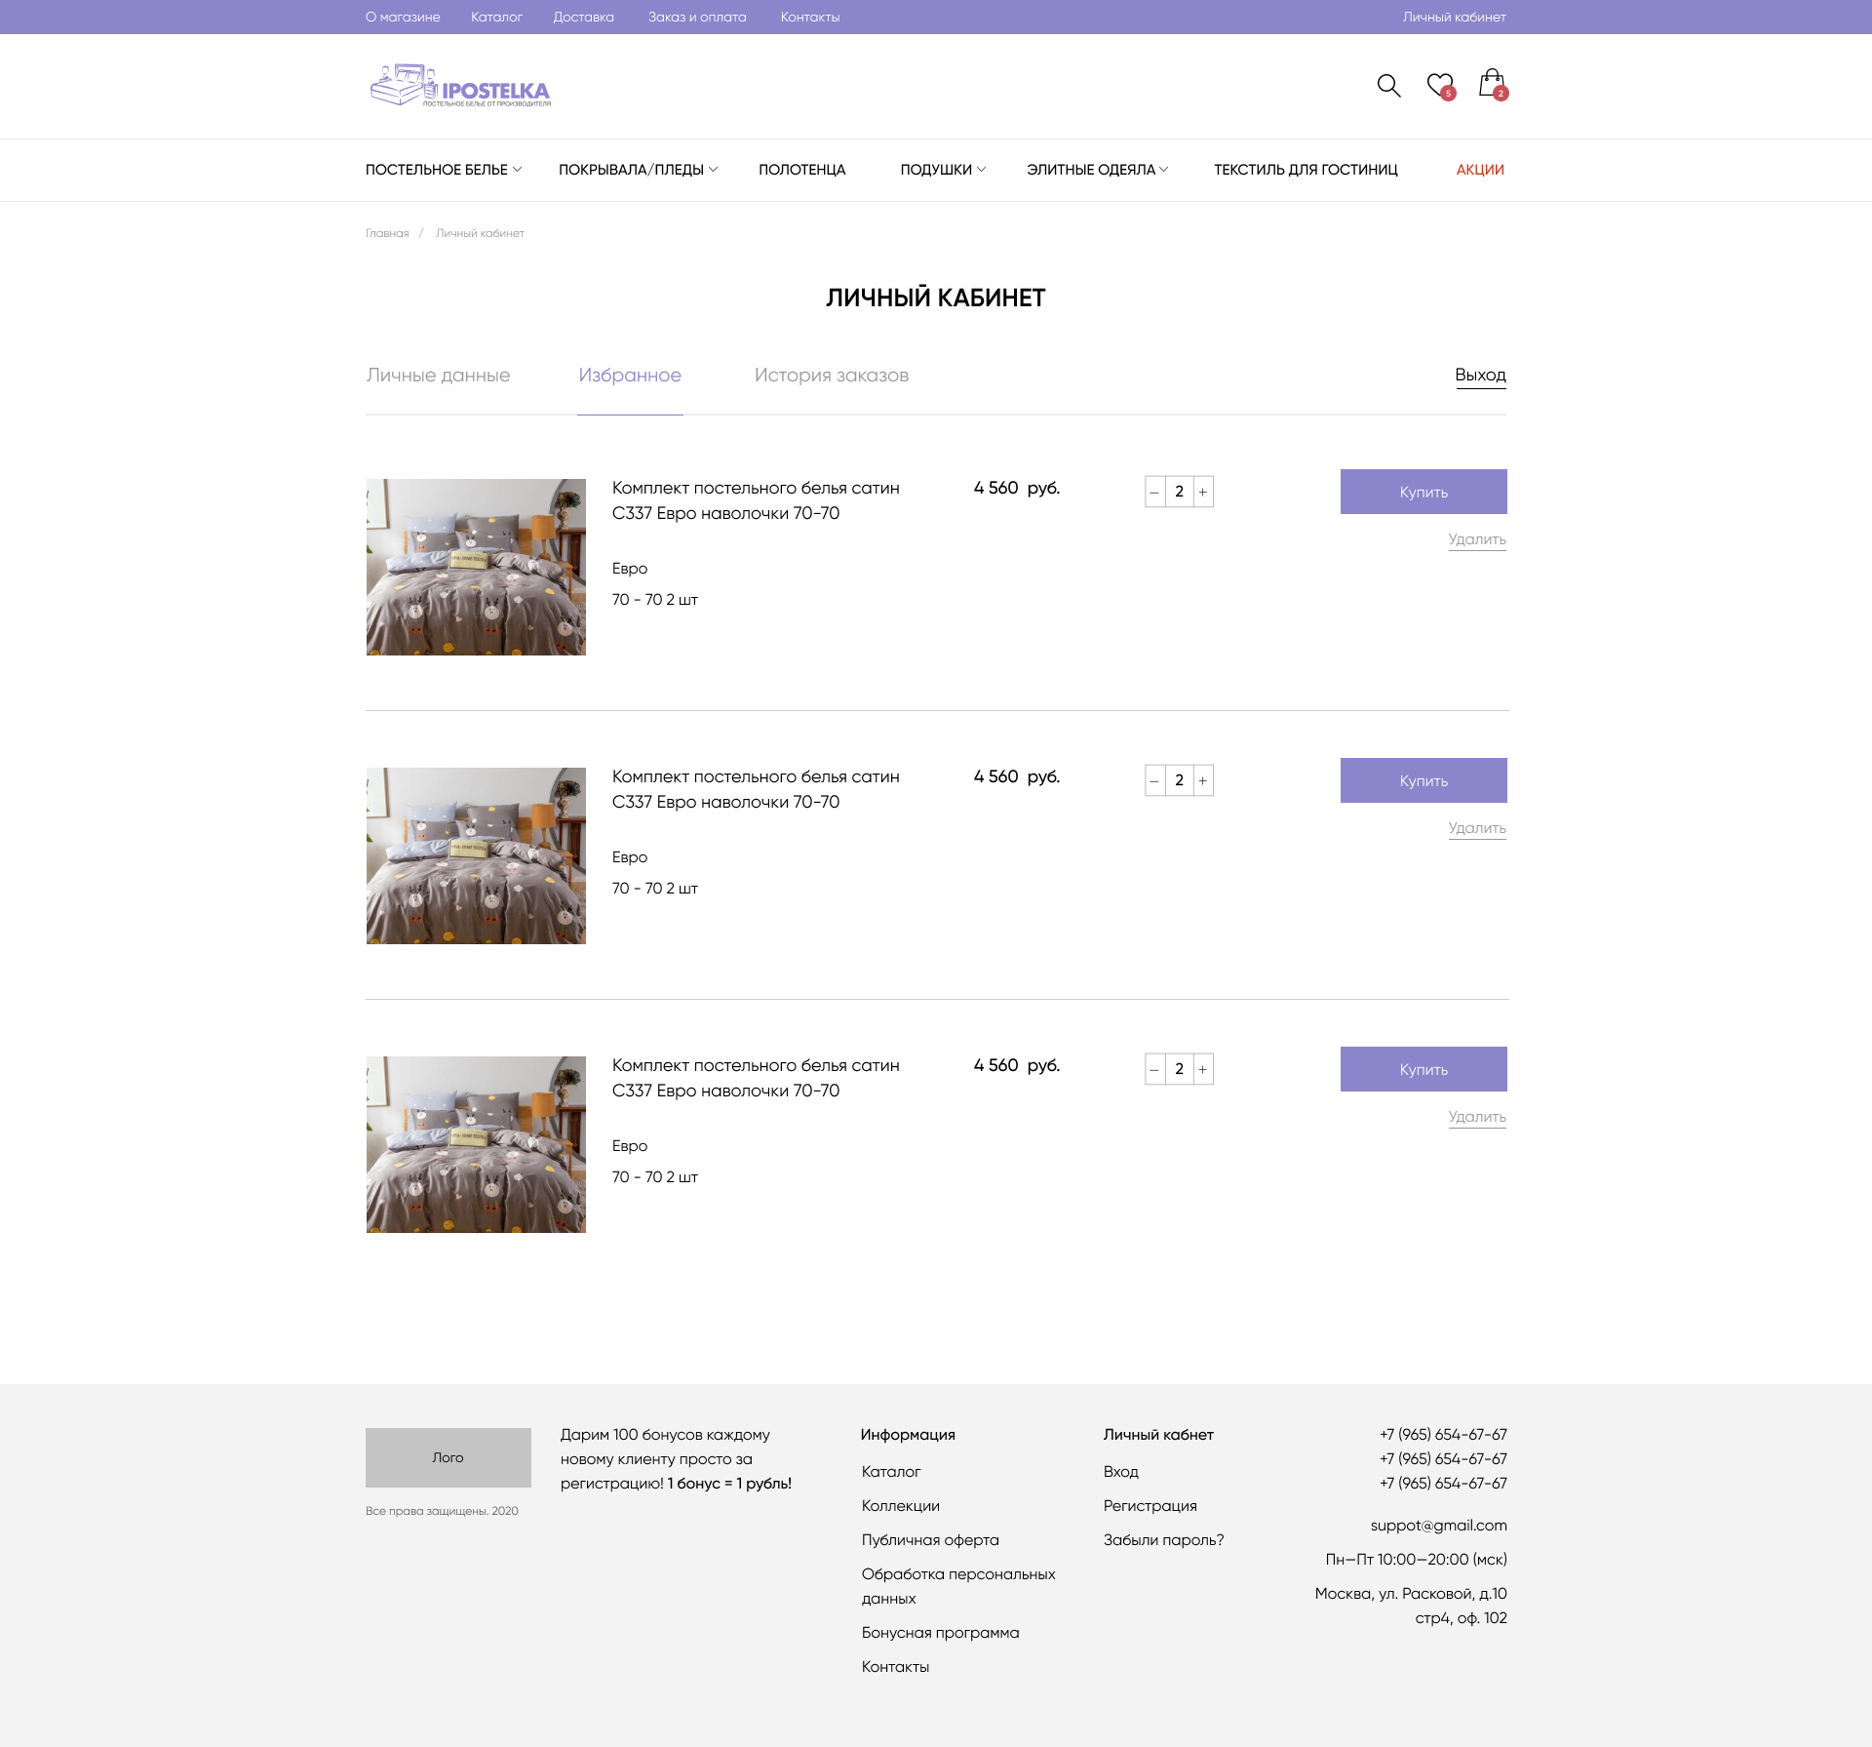
Task: Open favorites via the heart icon
Action: click(x=1440, y=86)
